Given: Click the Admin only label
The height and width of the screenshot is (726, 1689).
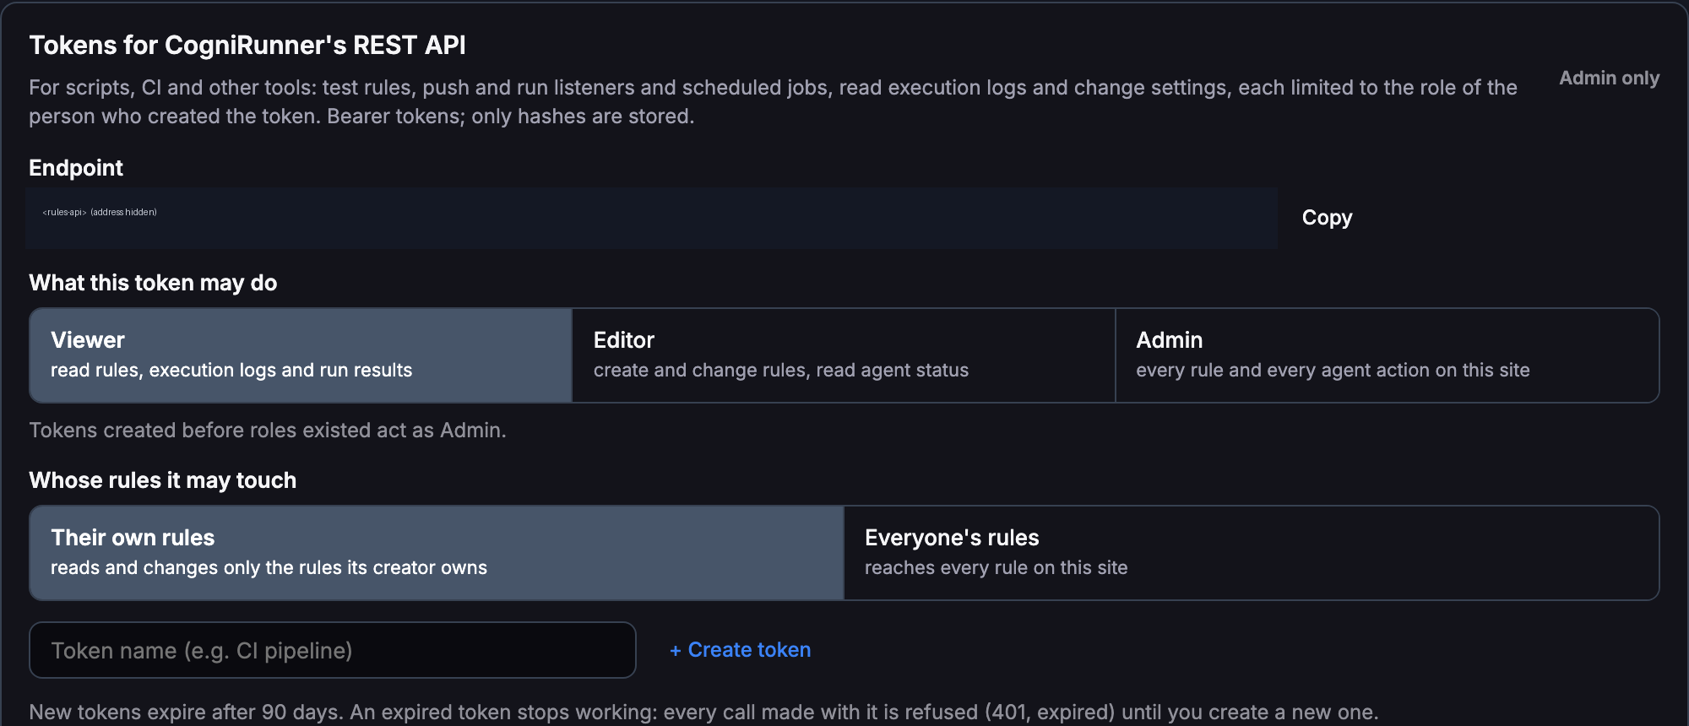Looking at the screenshot, I should tap(1609, 78).
